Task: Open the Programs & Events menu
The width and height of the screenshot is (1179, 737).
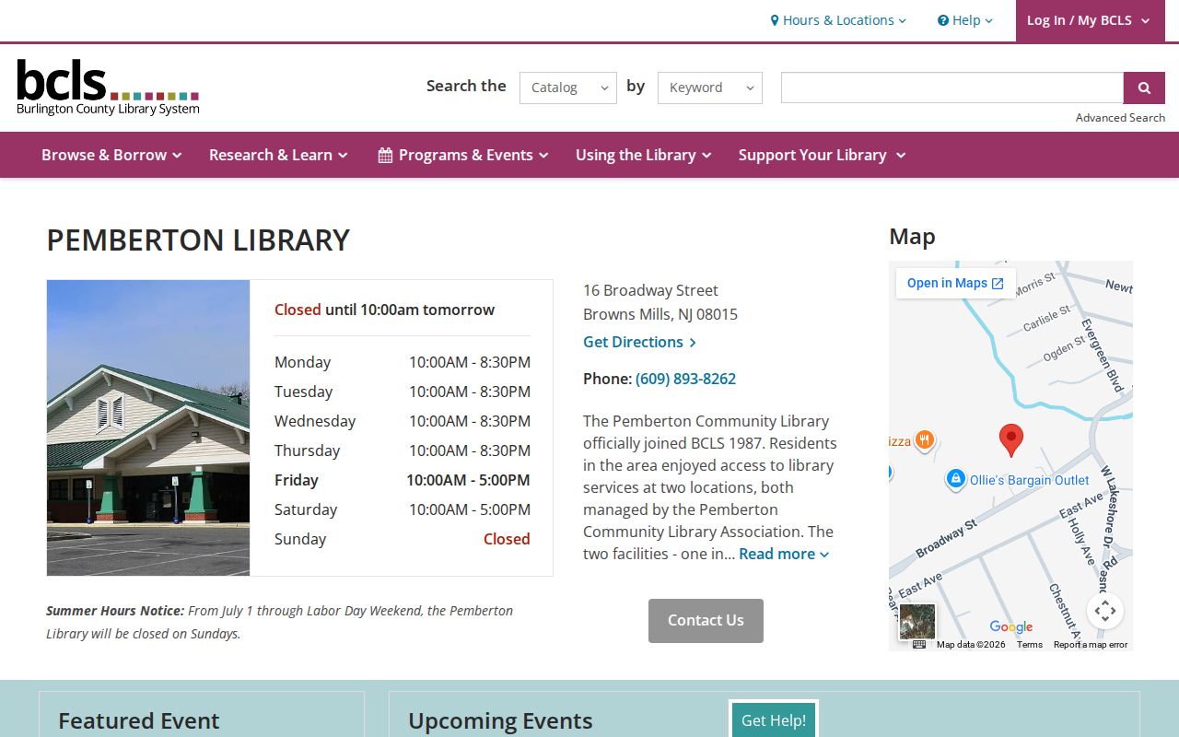Action: tap(463, 155)
